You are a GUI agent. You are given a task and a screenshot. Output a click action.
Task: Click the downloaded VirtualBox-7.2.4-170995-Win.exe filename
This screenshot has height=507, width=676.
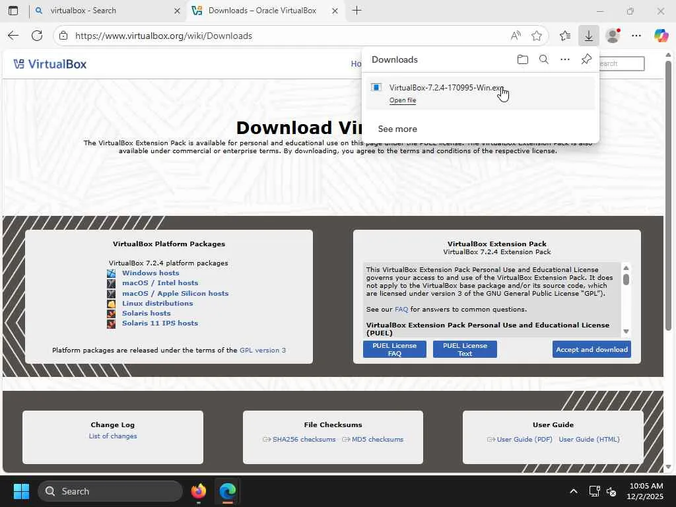(446, 88)
